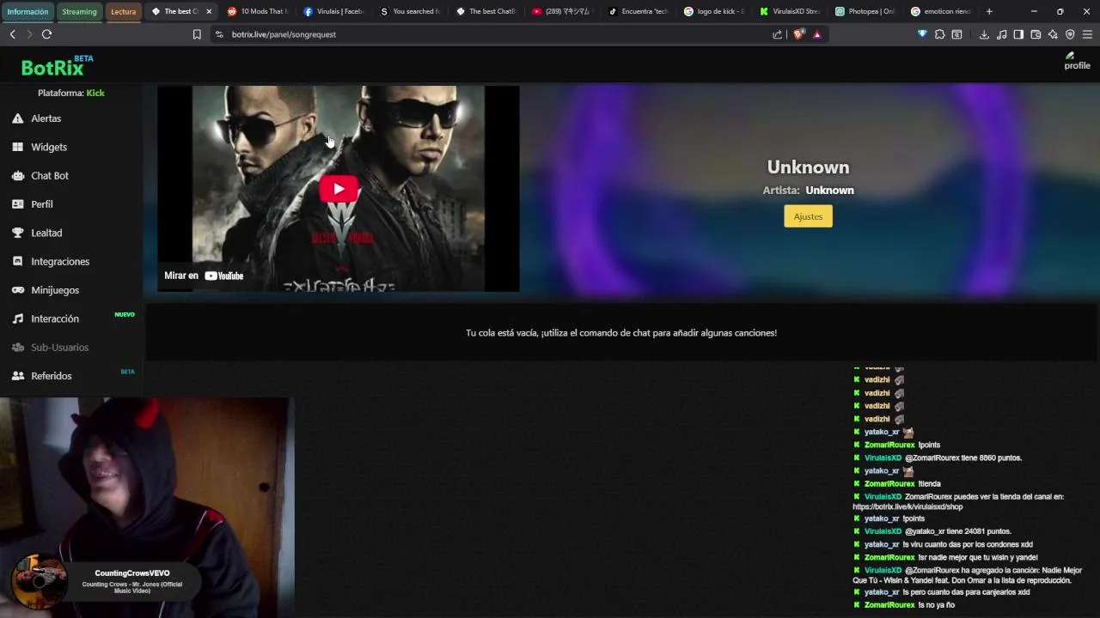The height and width of the screenshot is (618, 1100).
Task: Click the Widgets grid icon
Action: [x=17, y=147]
